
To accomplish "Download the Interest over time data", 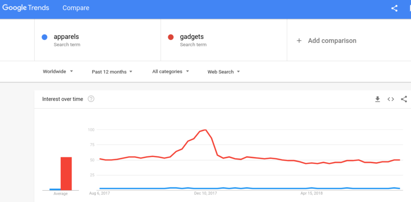I will tap(377, 99).
